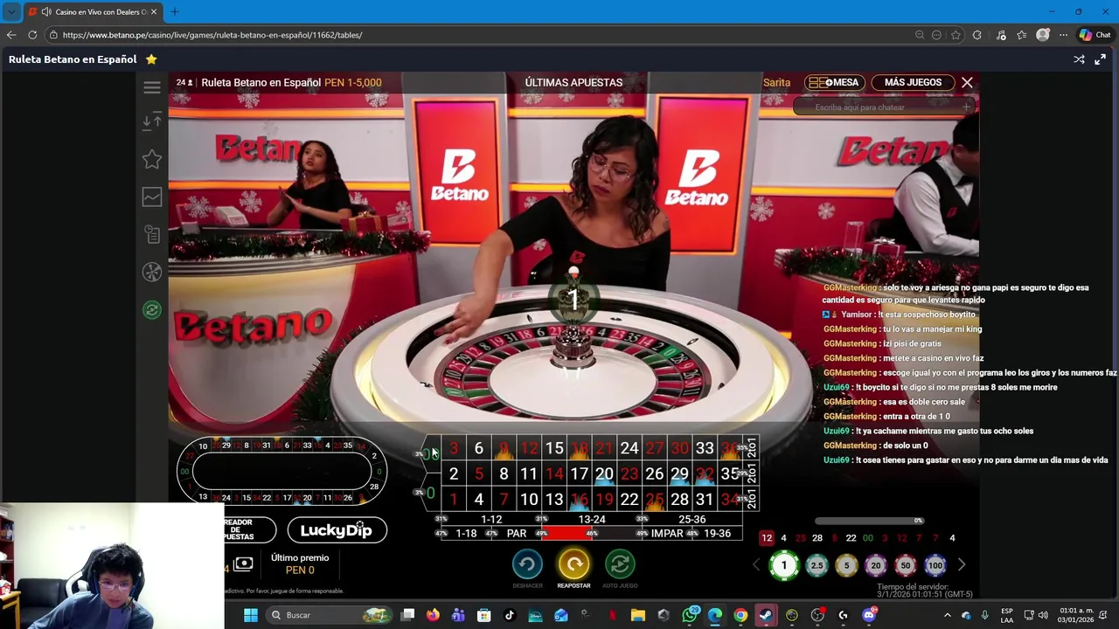Place bet on number 22
The height and width of the screenshot is (629, 1119).
coord(629,499)
